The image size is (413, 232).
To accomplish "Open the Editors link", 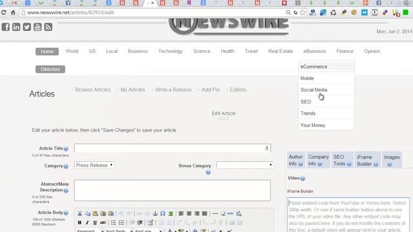I will coord(238,90).
